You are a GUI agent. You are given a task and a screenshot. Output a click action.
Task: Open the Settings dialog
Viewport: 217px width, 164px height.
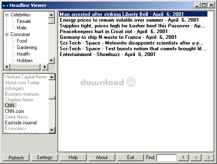[45, 157]
